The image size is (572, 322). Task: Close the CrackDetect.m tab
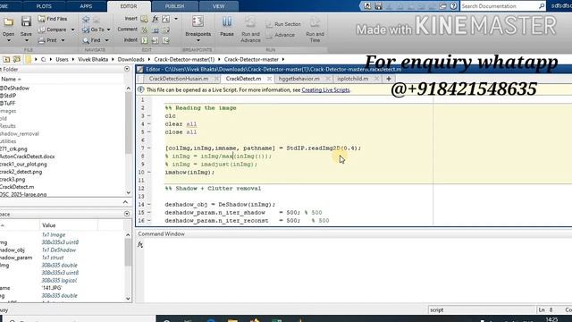(x=269, y=79)
